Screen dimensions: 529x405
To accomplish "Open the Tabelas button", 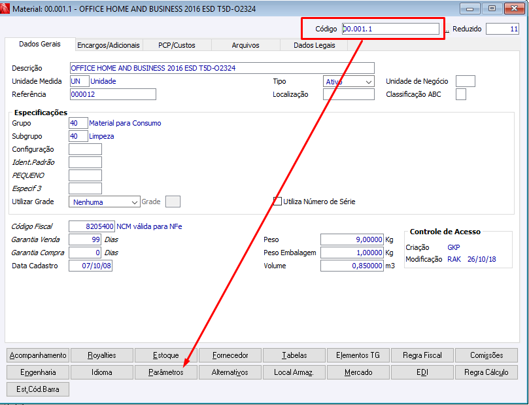I will coord(294,355).
